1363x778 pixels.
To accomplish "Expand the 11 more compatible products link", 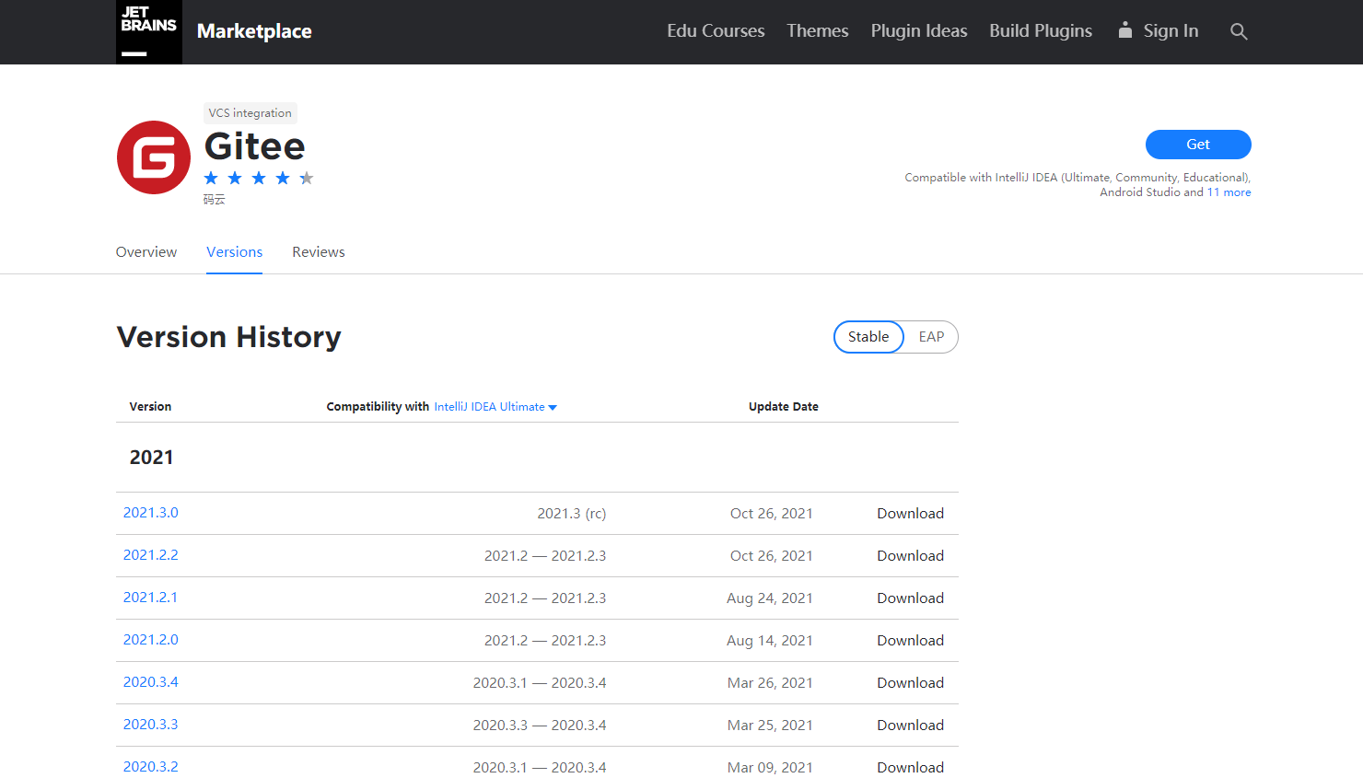I will (1229, 192).
